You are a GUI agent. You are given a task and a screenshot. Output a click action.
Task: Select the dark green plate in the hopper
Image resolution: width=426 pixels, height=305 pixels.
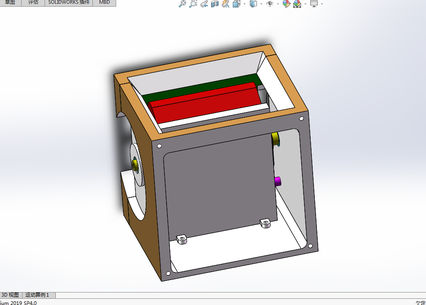(201, 86)
